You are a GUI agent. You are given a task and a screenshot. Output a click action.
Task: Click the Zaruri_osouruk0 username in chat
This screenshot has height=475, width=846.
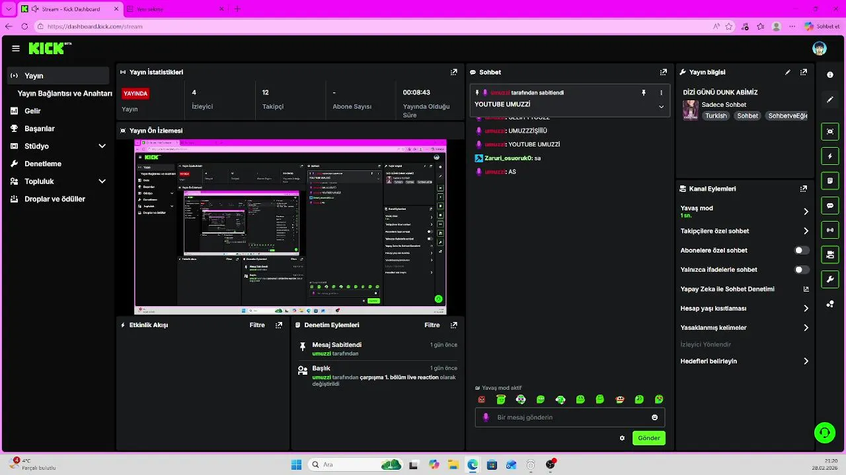(x=508, y=158)
